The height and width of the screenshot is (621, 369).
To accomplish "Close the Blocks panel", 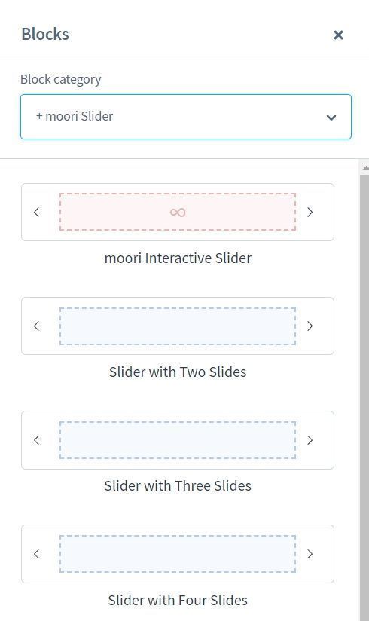I will 338,35.
